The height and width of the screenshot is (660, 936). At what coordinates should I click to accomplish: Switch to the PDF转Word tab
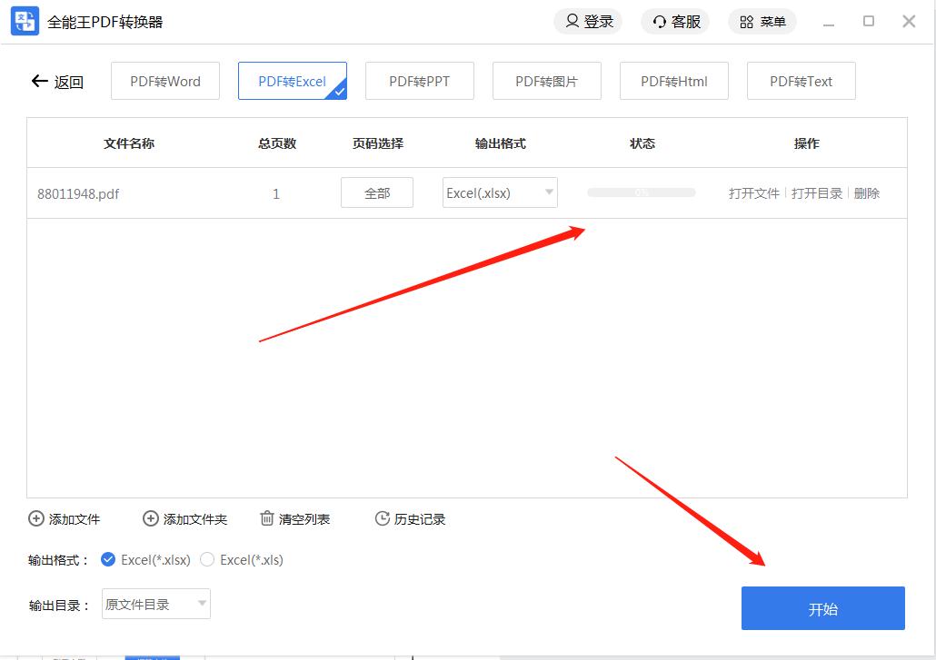click(165, 81)
